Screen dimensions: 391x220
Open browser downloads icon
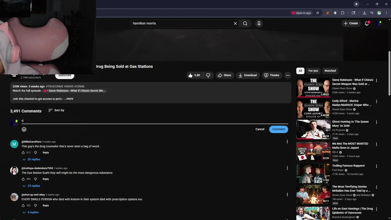point(364,13)
